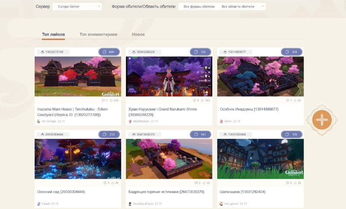Click the comment icon on Особняк Инадзумы card
346x209 pixels.
pyautogui.click(x=288, y=100)
